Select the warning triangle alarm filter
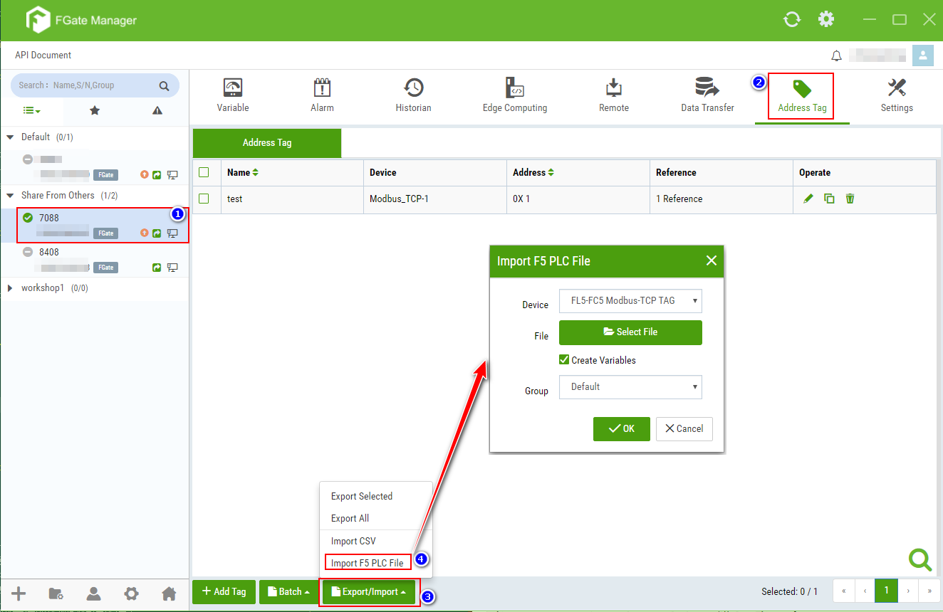The width and height of the screenshot is (943, 612). click(x=157, y=110)
